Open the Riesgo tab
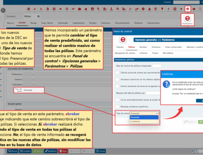Screen dimensions: 203x155 [33, 23]
